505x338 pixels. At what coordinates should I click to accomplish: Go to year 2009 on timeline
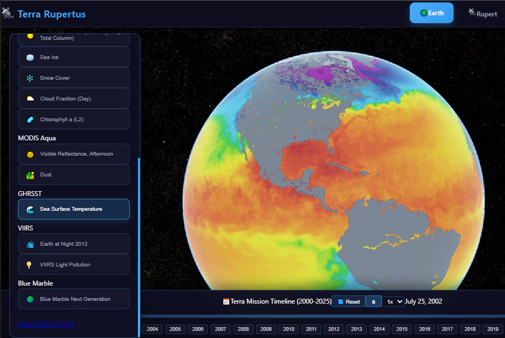(266, 329)
